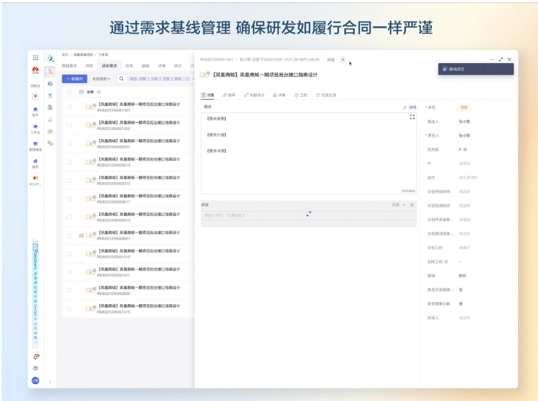538x401 pixels.
Task: Add a tag with plus icon
Action: 343,60
